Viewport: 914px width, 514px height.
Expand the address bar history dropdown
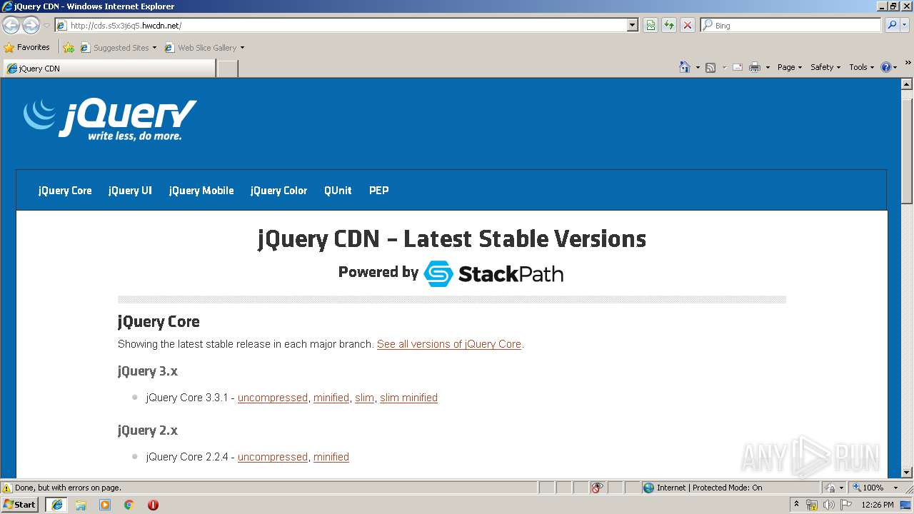click(x=633, y=26)
